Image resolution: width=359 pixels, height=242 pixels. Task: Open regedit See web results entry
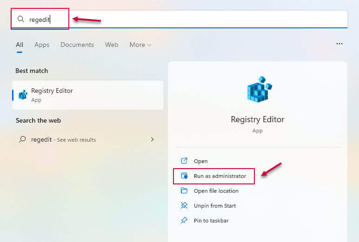click(88, 139)
